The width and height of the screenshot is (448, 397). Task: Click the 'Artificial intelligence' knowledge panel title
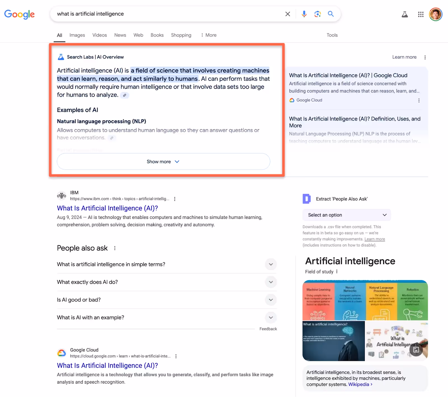(350, 261)
